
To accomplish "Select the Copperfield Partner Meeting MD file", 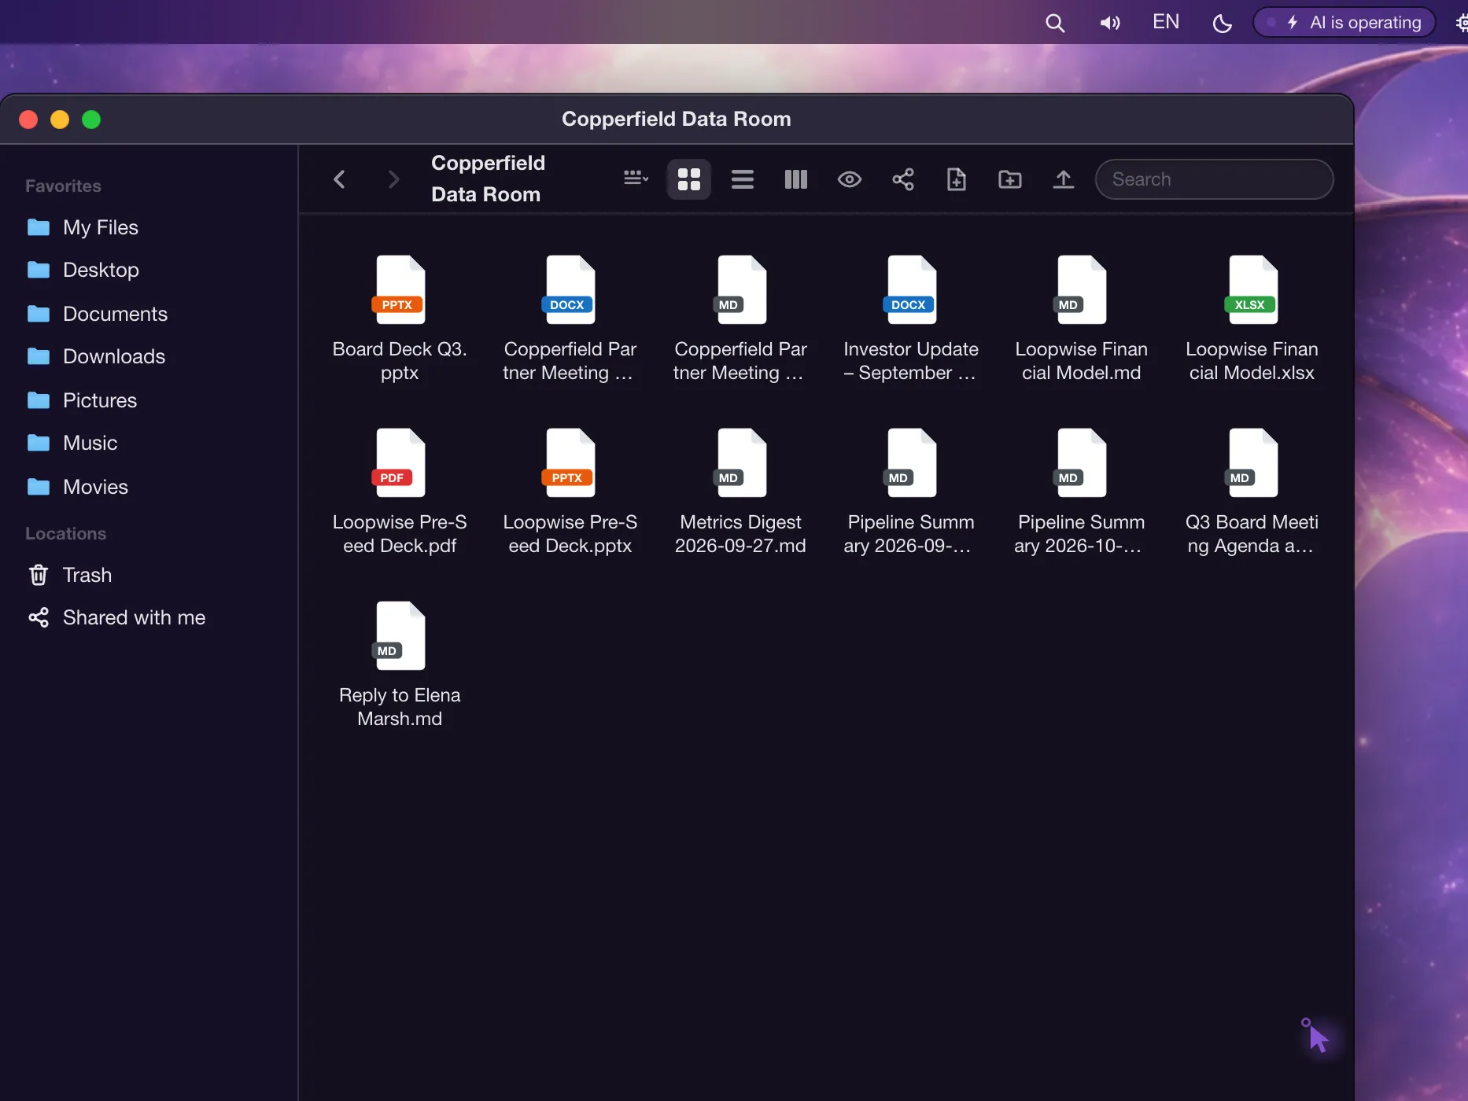I will [740, 318].
